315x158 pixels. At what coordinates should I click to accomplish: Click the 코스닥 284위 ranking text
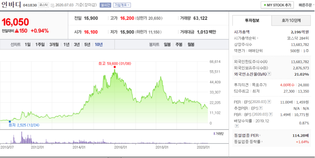pos(298,38)
